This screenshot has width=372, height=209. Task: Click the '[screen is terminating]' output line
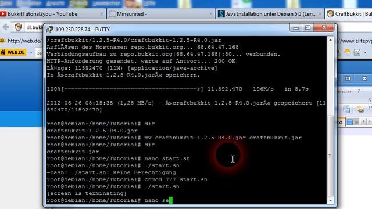[x=87, y=193]
